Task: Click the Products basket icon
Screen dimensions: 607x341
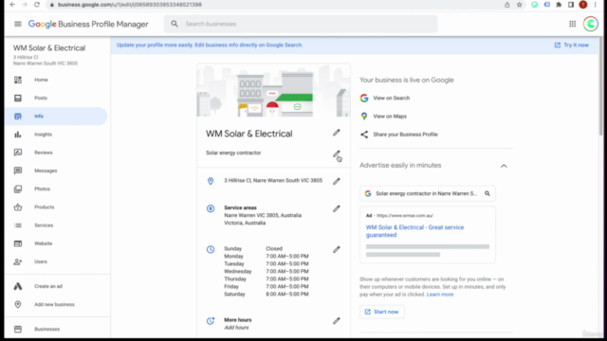Action: tap(18, 206)
